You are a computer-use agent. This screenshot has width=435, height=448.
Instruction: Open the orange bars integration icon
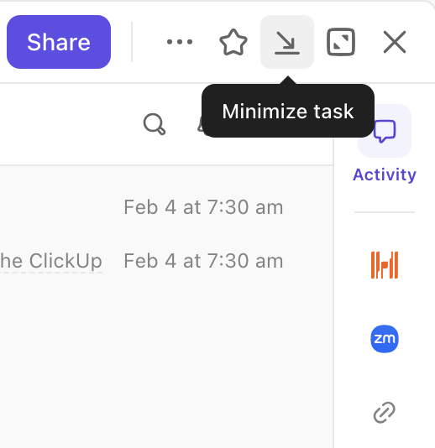[385, 265]
